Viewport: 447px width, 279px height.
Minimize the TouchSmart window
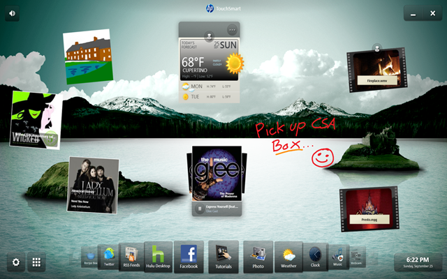413,13
